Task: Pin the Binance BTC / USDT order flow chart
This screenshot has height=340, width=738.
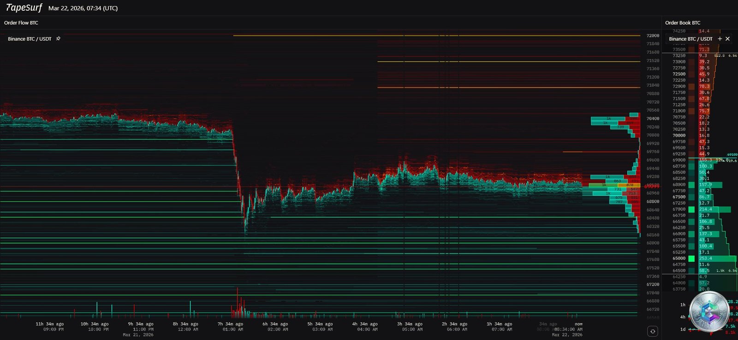Action: click(x=58, y=39)
